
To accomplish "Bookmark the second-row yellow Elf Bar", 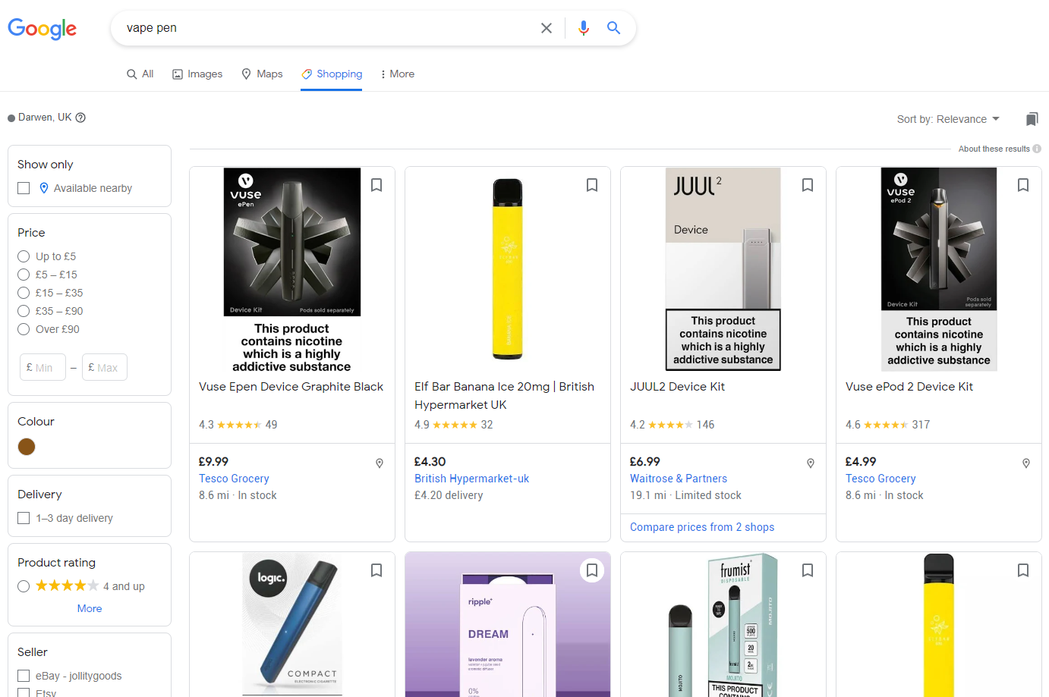I will tap(1023, 570).
